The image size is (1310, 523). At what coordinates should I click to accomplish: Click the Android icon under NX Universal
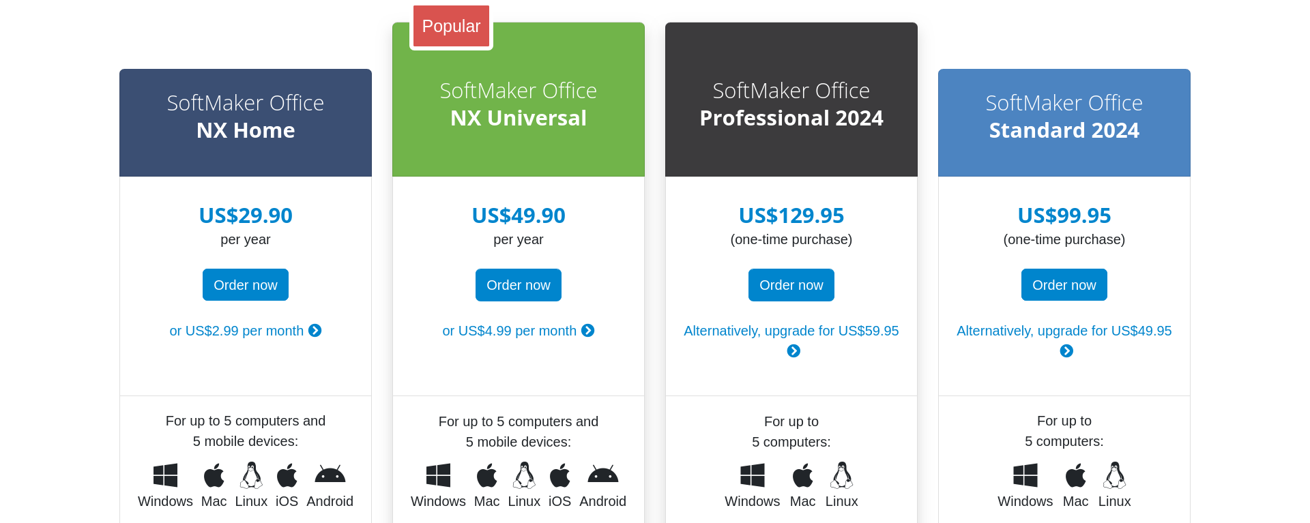pyautogui.click(x=602, y=475)
